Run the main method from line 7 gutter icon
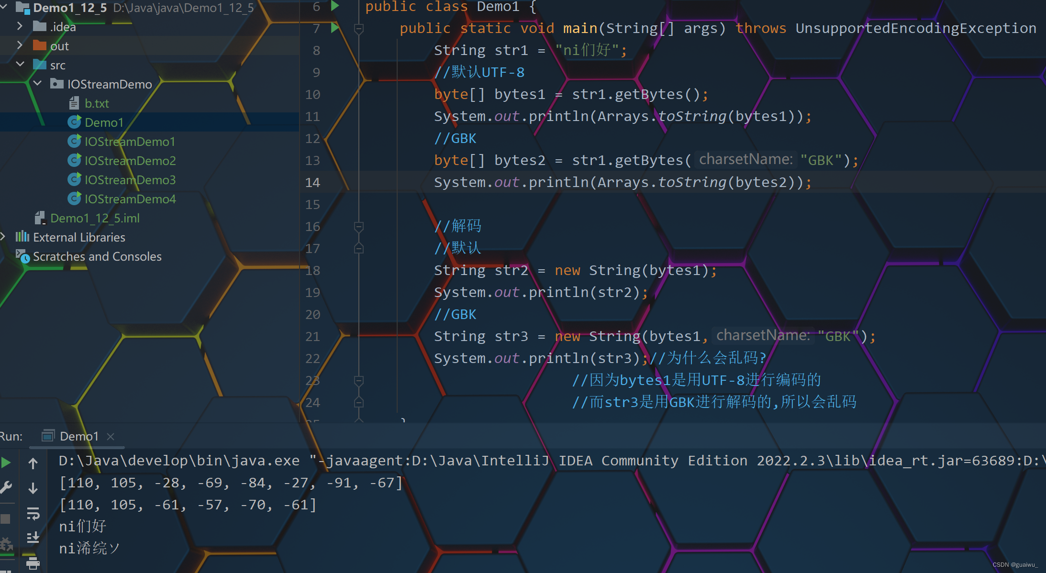 (x=335, y=28)
